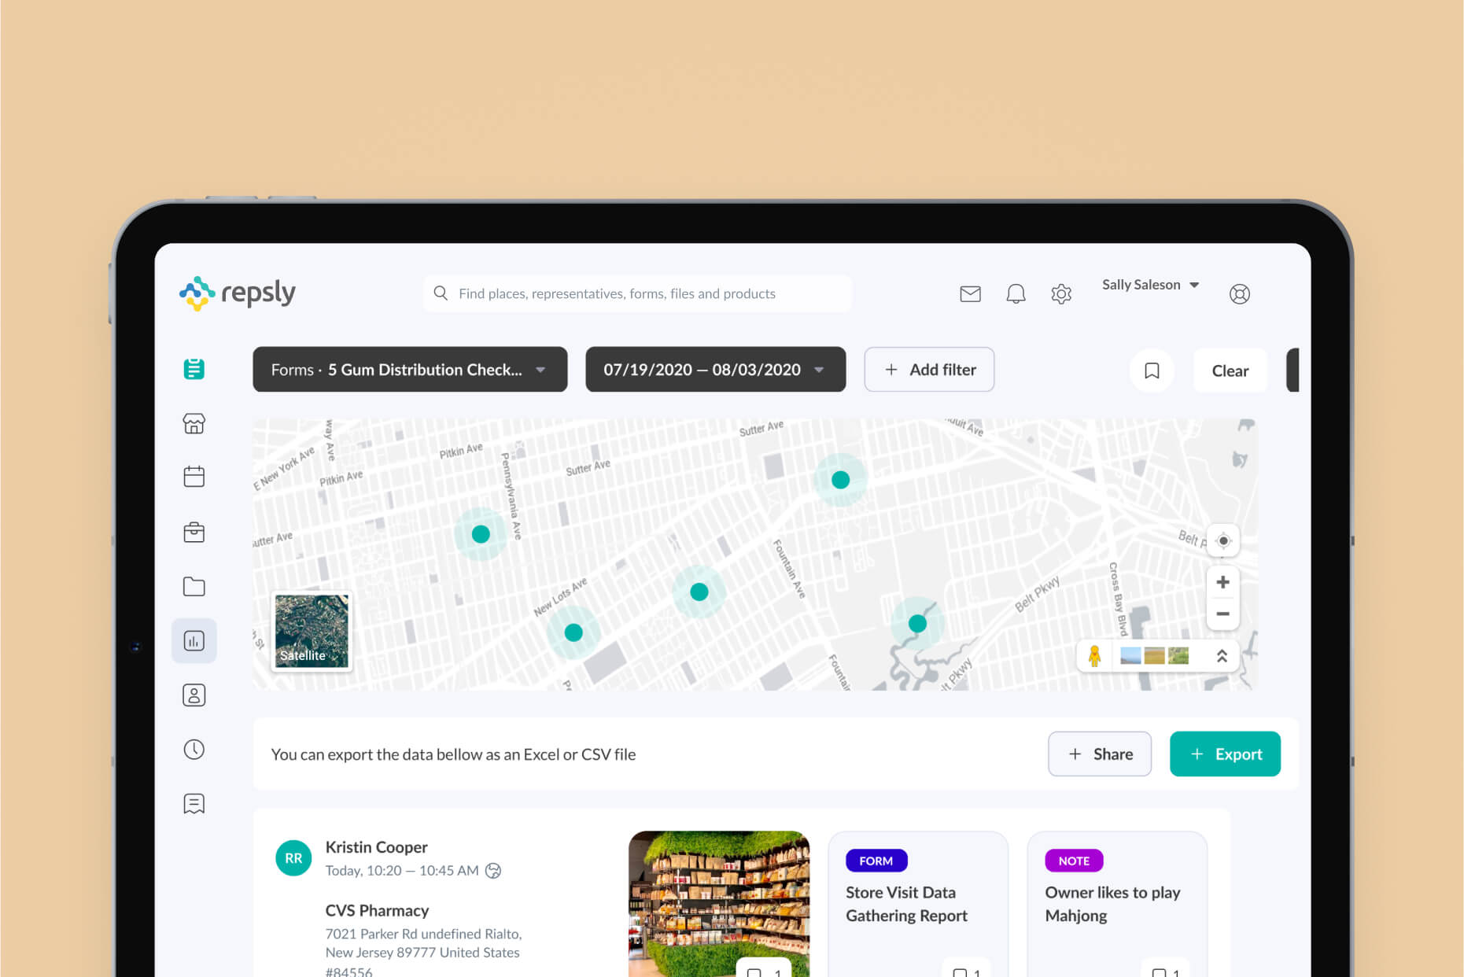Select the briefcase icon in sidebar
1464x977 pixels.
tap(194, 532)
